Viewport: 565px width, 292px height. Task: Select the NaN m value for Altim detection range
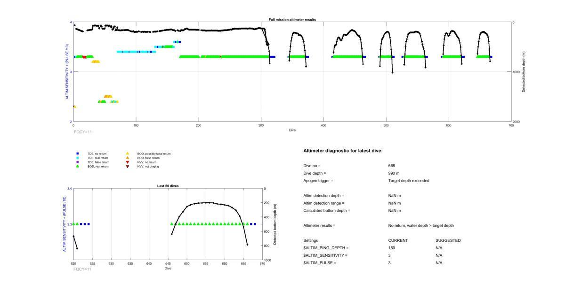pos(395,203)
